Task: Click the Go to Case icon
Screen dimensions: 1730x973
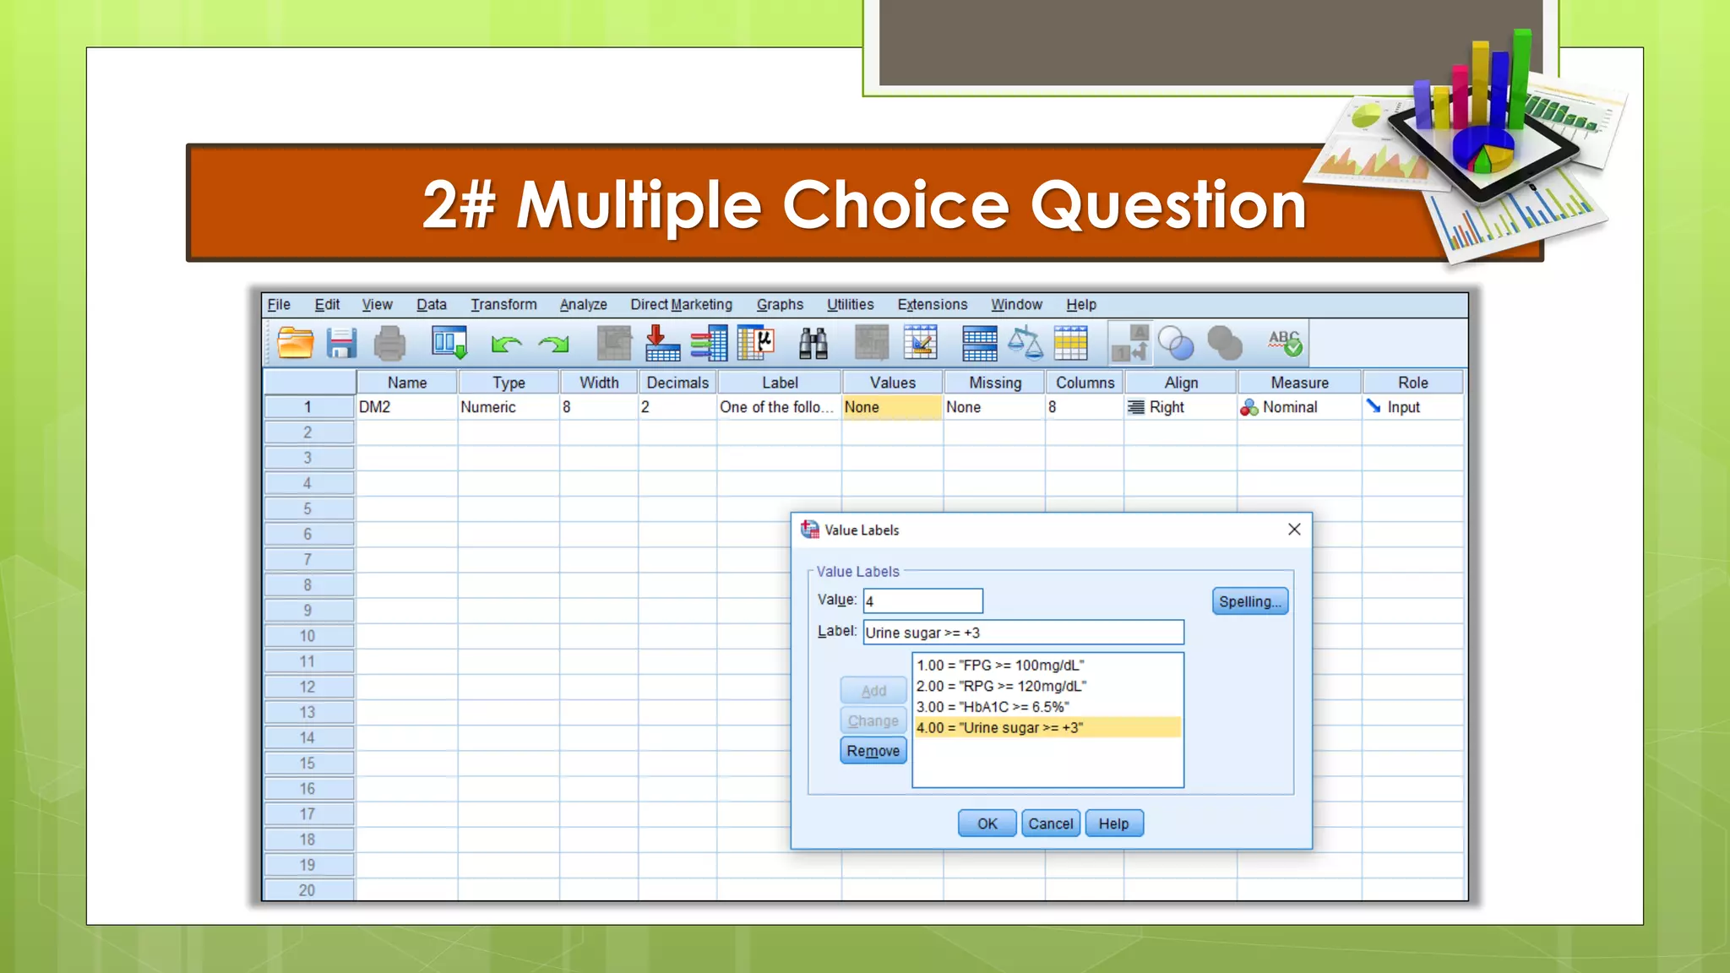Action: click(614, 344)
